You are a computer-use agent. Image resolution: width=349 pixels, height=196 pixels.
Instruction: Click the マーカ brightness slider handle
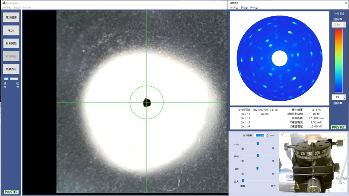(x=258, y=144)
